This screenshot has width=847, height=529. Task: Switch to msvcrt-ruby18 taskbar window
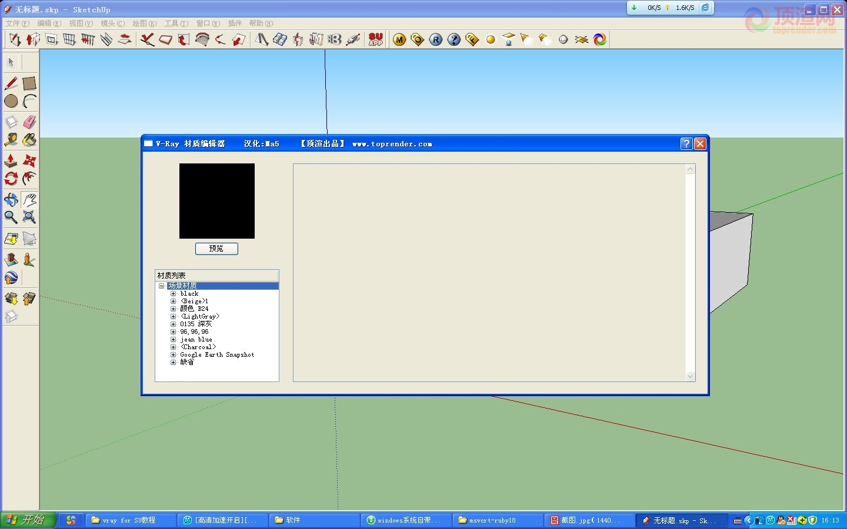pos(498,520)
